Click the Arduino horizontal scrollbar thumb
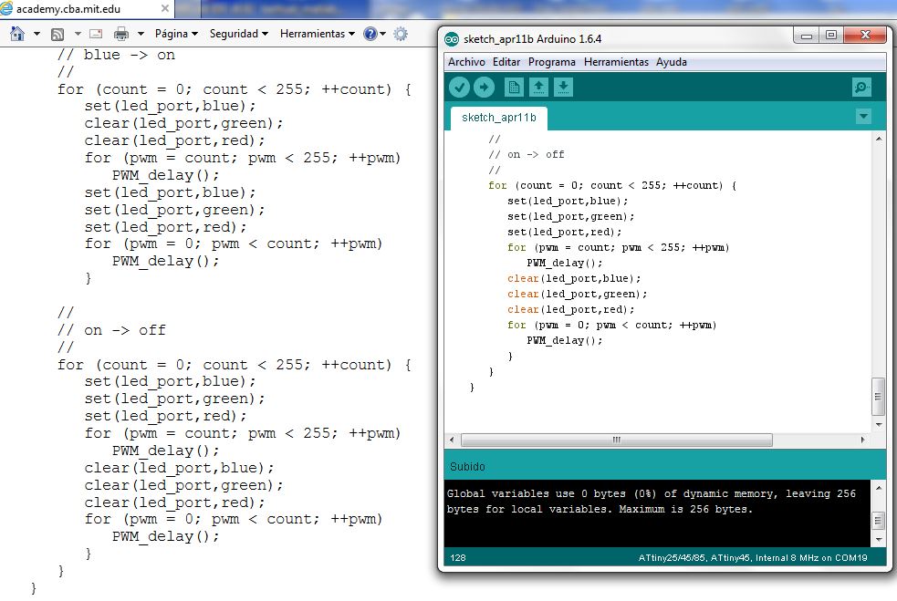The height and width of the screenshot is (601, 897). [x=617, y=440]
